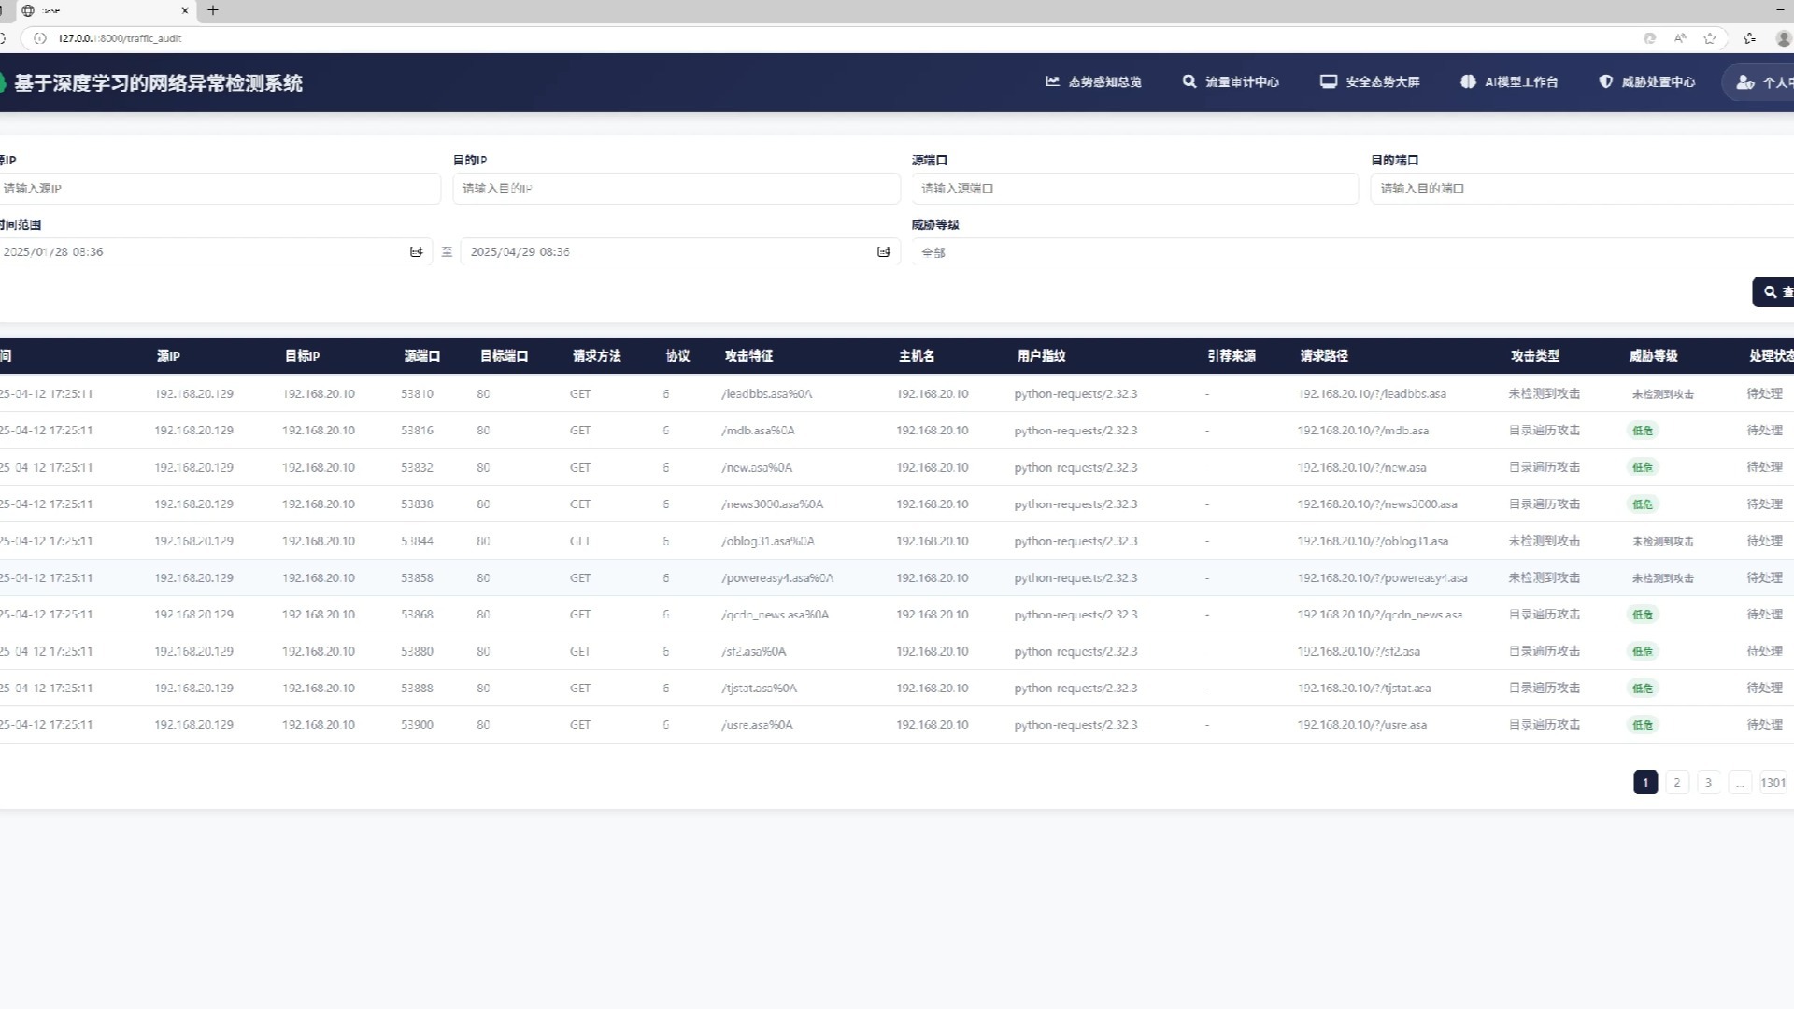Open end date calendar picker icon
This screenshot has width=1794, height=1009.
(883, 252)
